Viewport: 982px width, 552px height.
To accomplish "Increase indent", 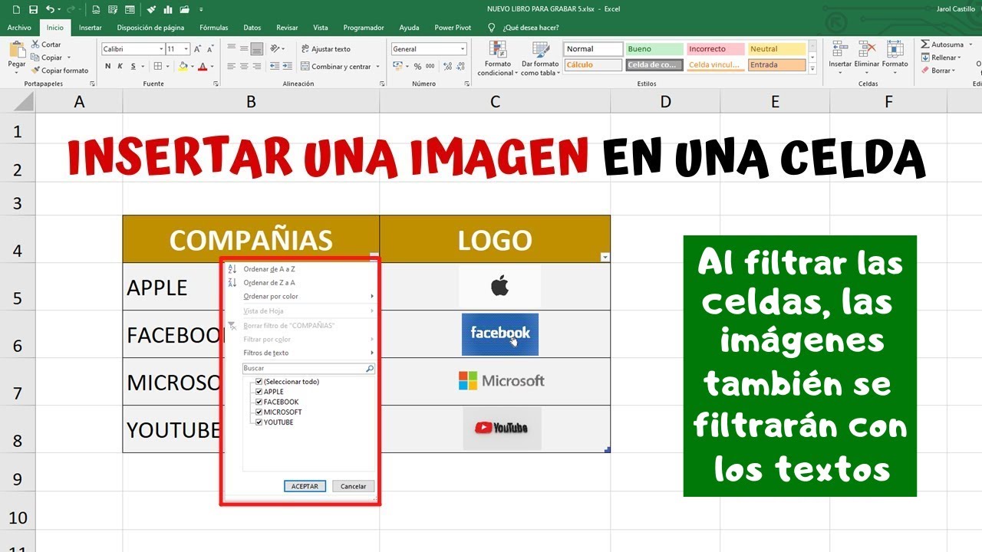I will 286,67.
